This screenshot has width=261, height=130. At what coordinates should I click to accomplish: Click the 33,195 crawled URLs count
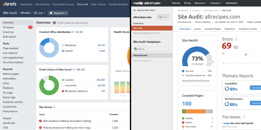79,32
